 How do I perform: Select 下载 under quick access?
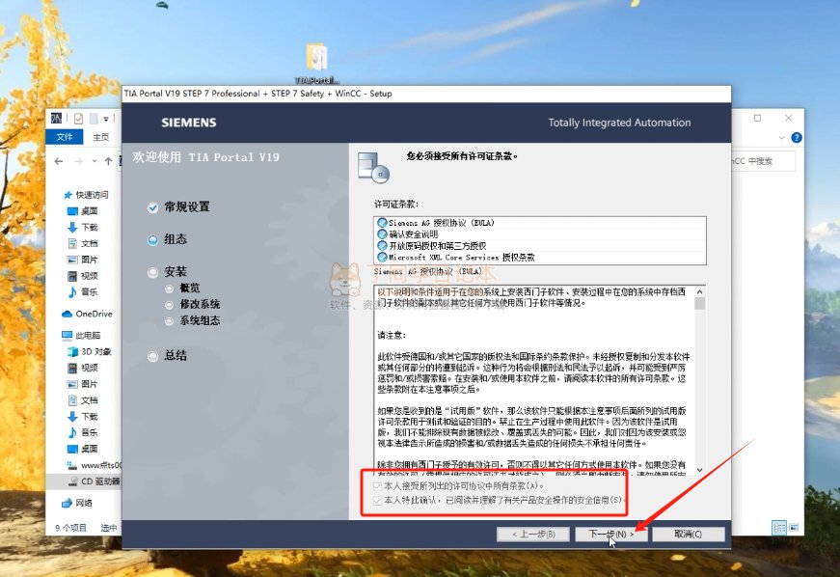point(83,227)
